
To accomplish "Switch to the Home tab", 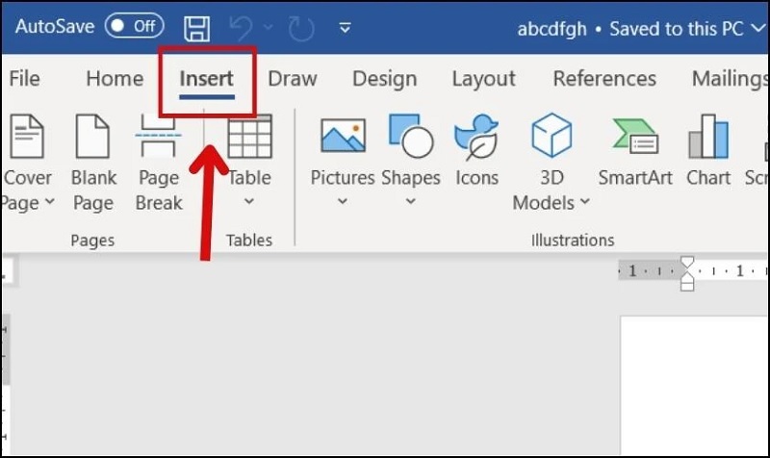I will [115, 79].
